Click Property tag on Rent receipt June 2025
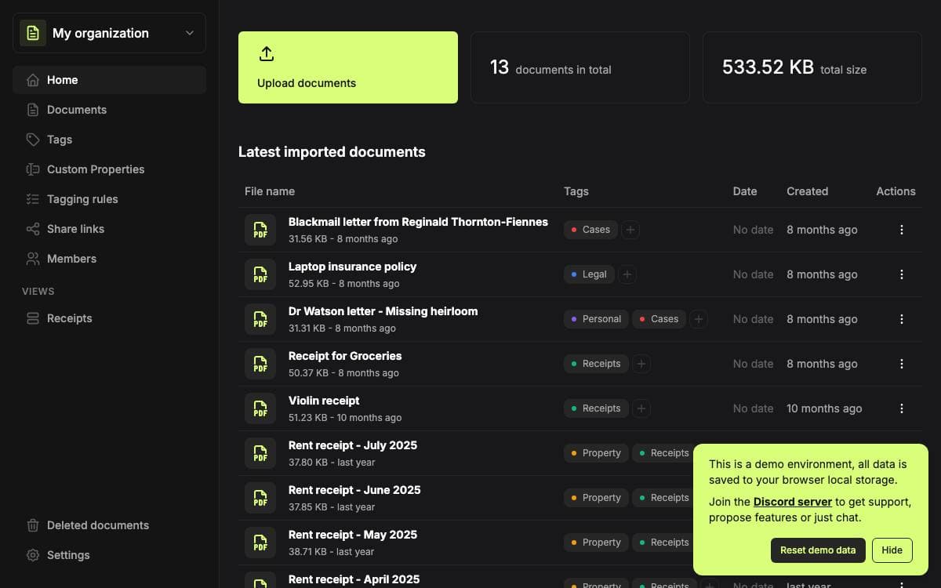Screen dimensions: 941x588 (596, 498)
